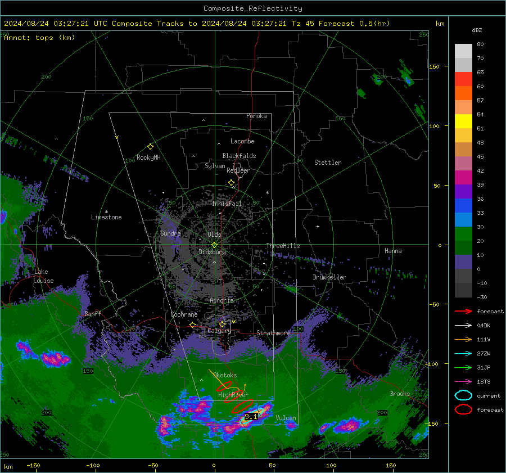
Task: Click the Airdrie town label
Action: tap(222, 300)
